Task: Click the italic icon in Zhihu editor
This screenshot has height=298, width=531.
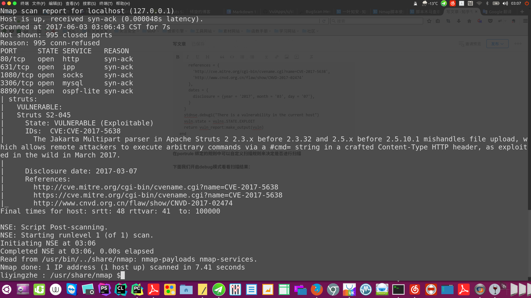Action: point(187,57)
